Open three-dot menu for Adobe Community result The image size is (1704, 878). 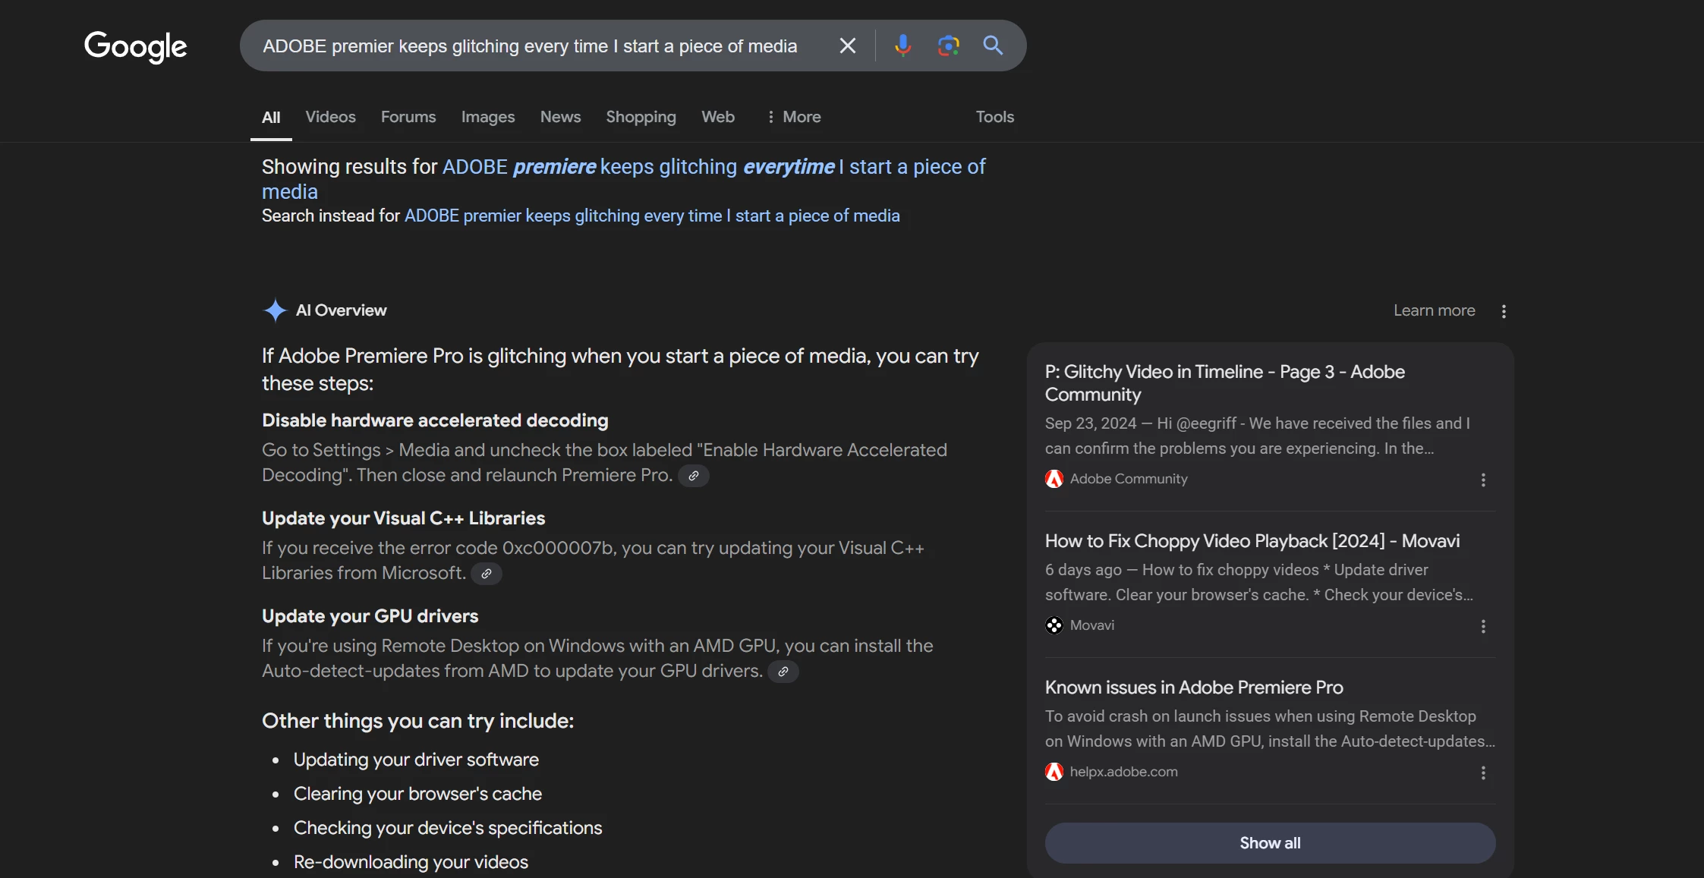coord(1483,480)
